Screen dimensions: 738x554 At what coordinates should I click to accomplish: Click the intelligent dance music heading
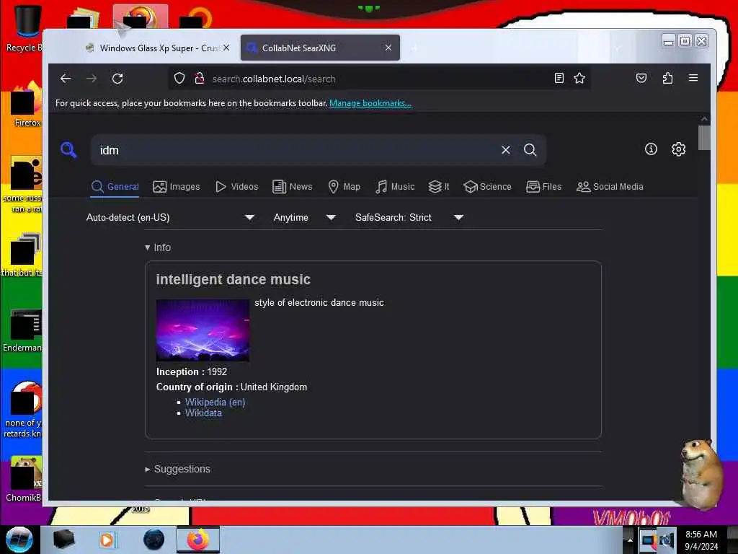click(x=233, y=279)
